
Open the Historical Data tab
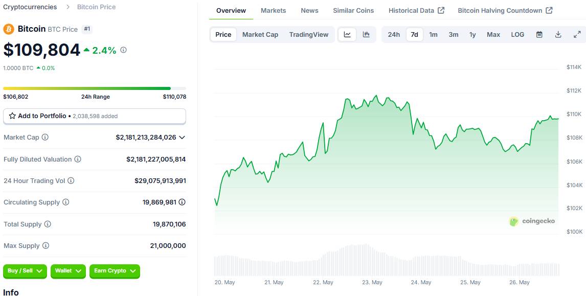(x=416, y=10)
